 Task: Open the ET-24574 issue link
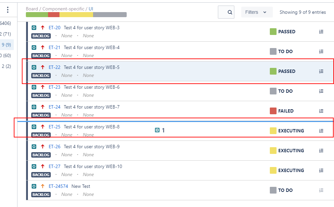(x=58, y=186)
